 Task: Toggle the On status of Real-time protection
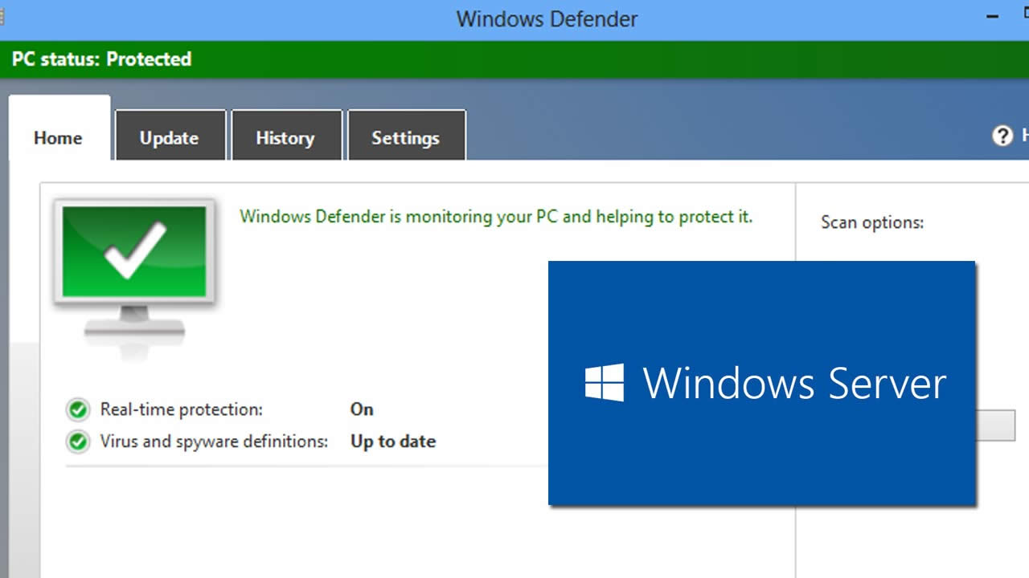pyautogui.click(x=361, y=409)
